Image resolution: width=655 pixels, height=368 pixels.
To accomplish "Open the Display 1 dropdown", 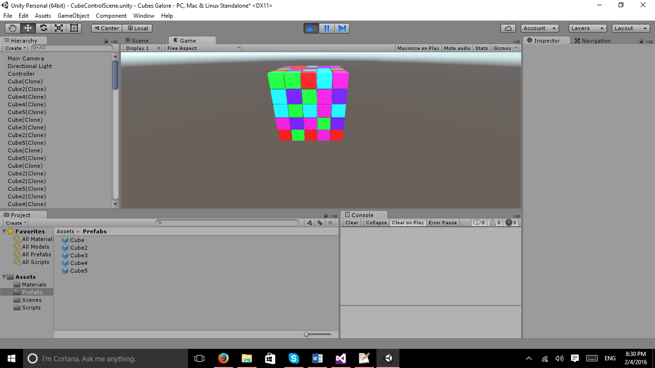I will tap(143, 48).
